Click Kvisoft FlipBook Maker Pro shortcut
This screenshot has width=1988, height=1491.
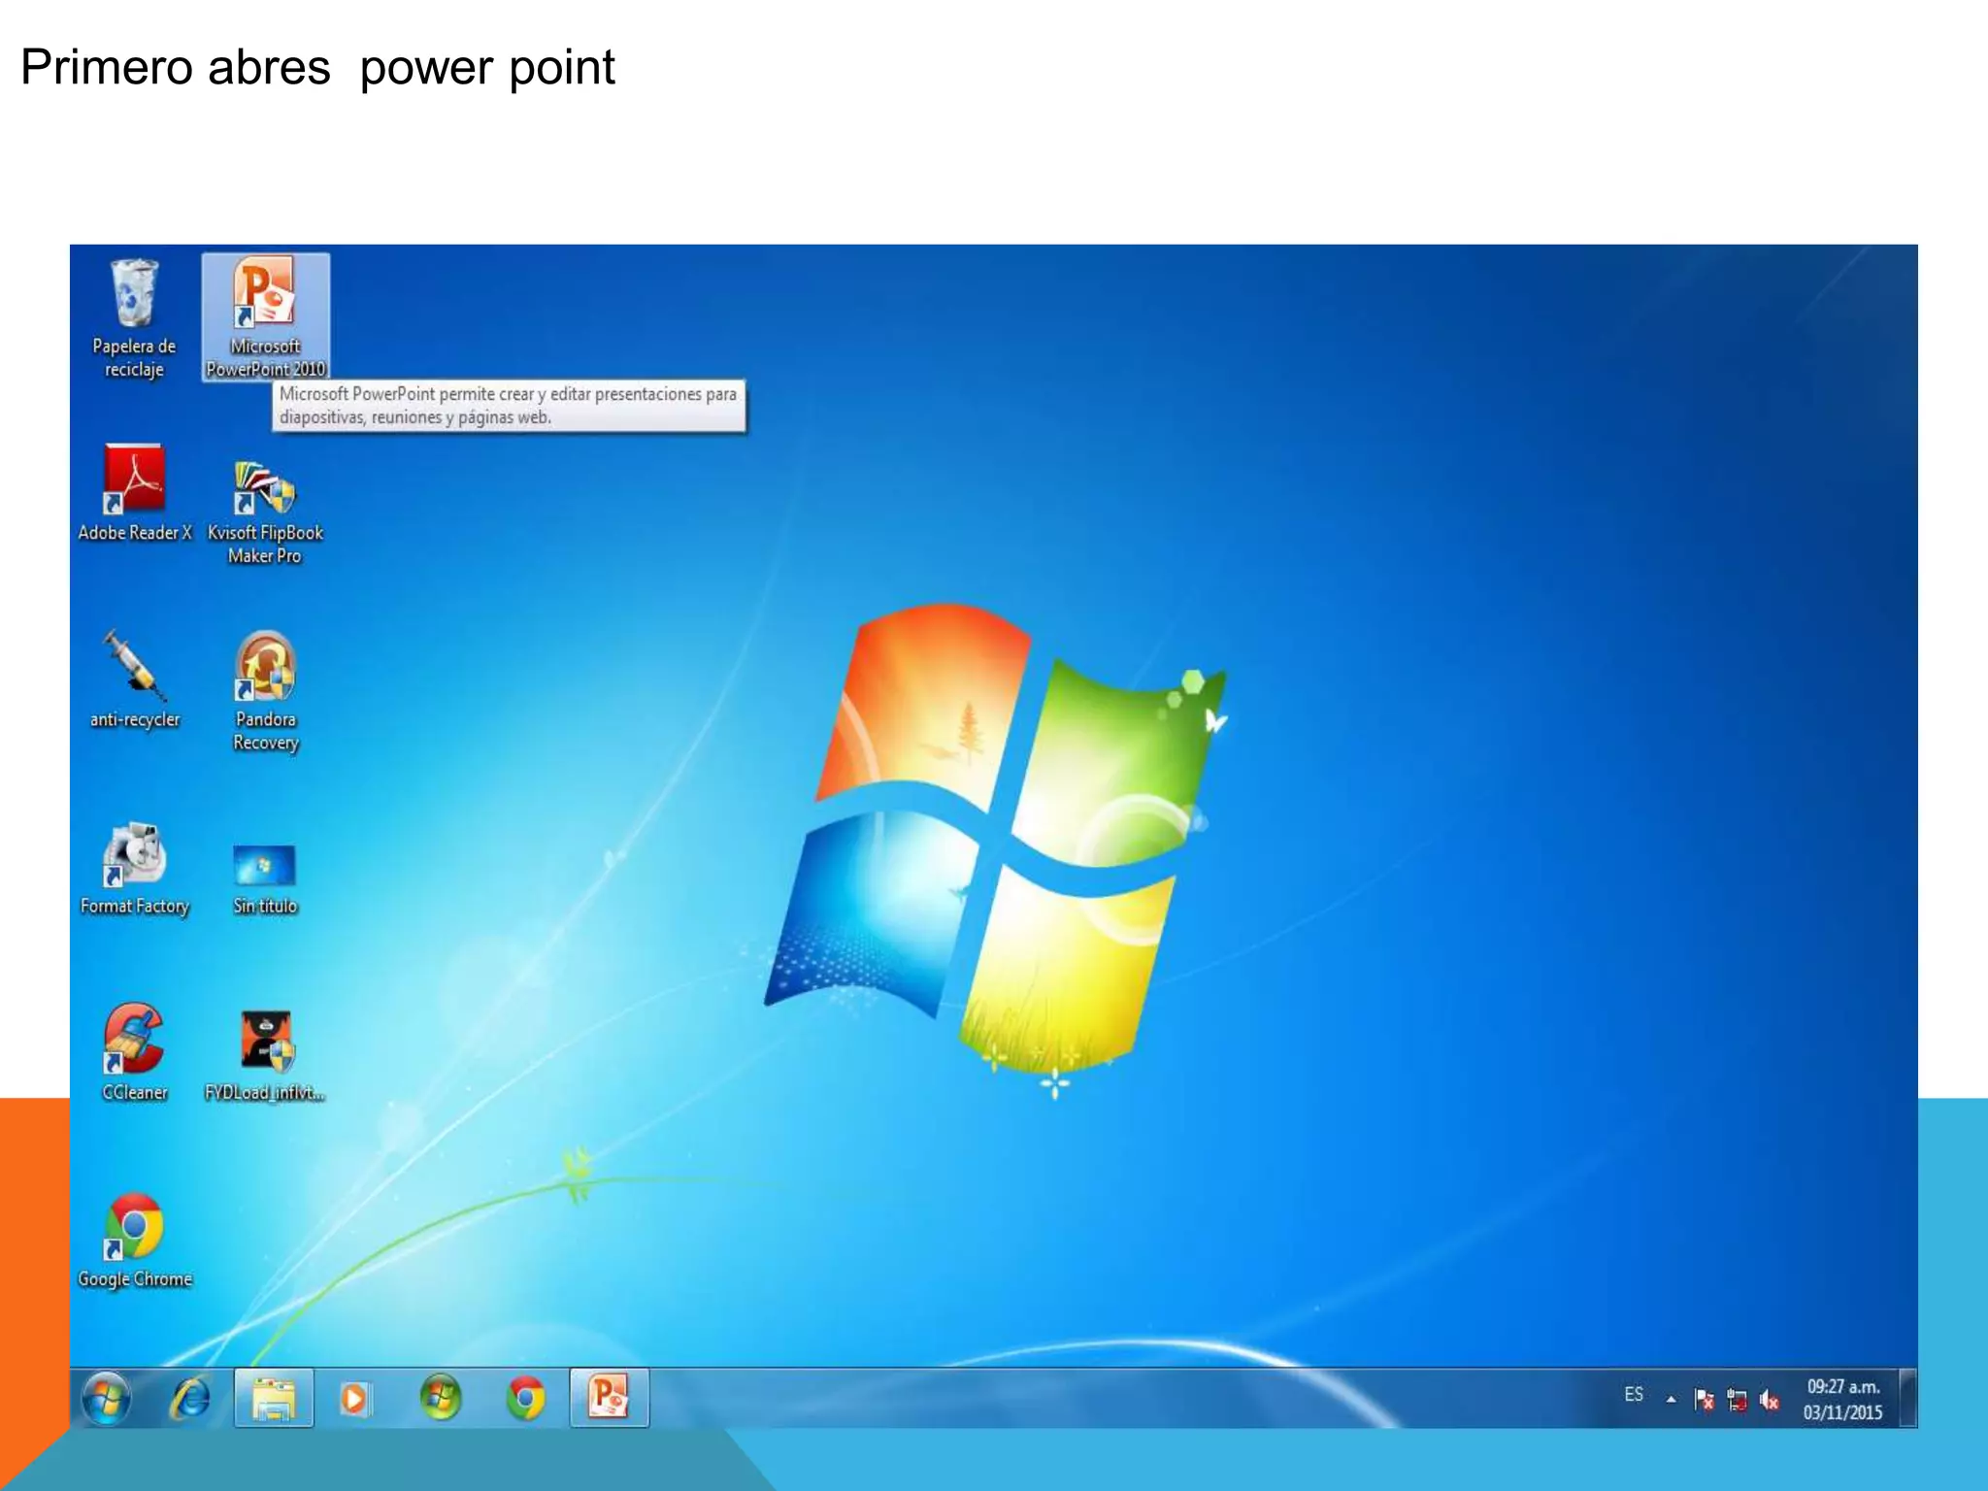264,488
